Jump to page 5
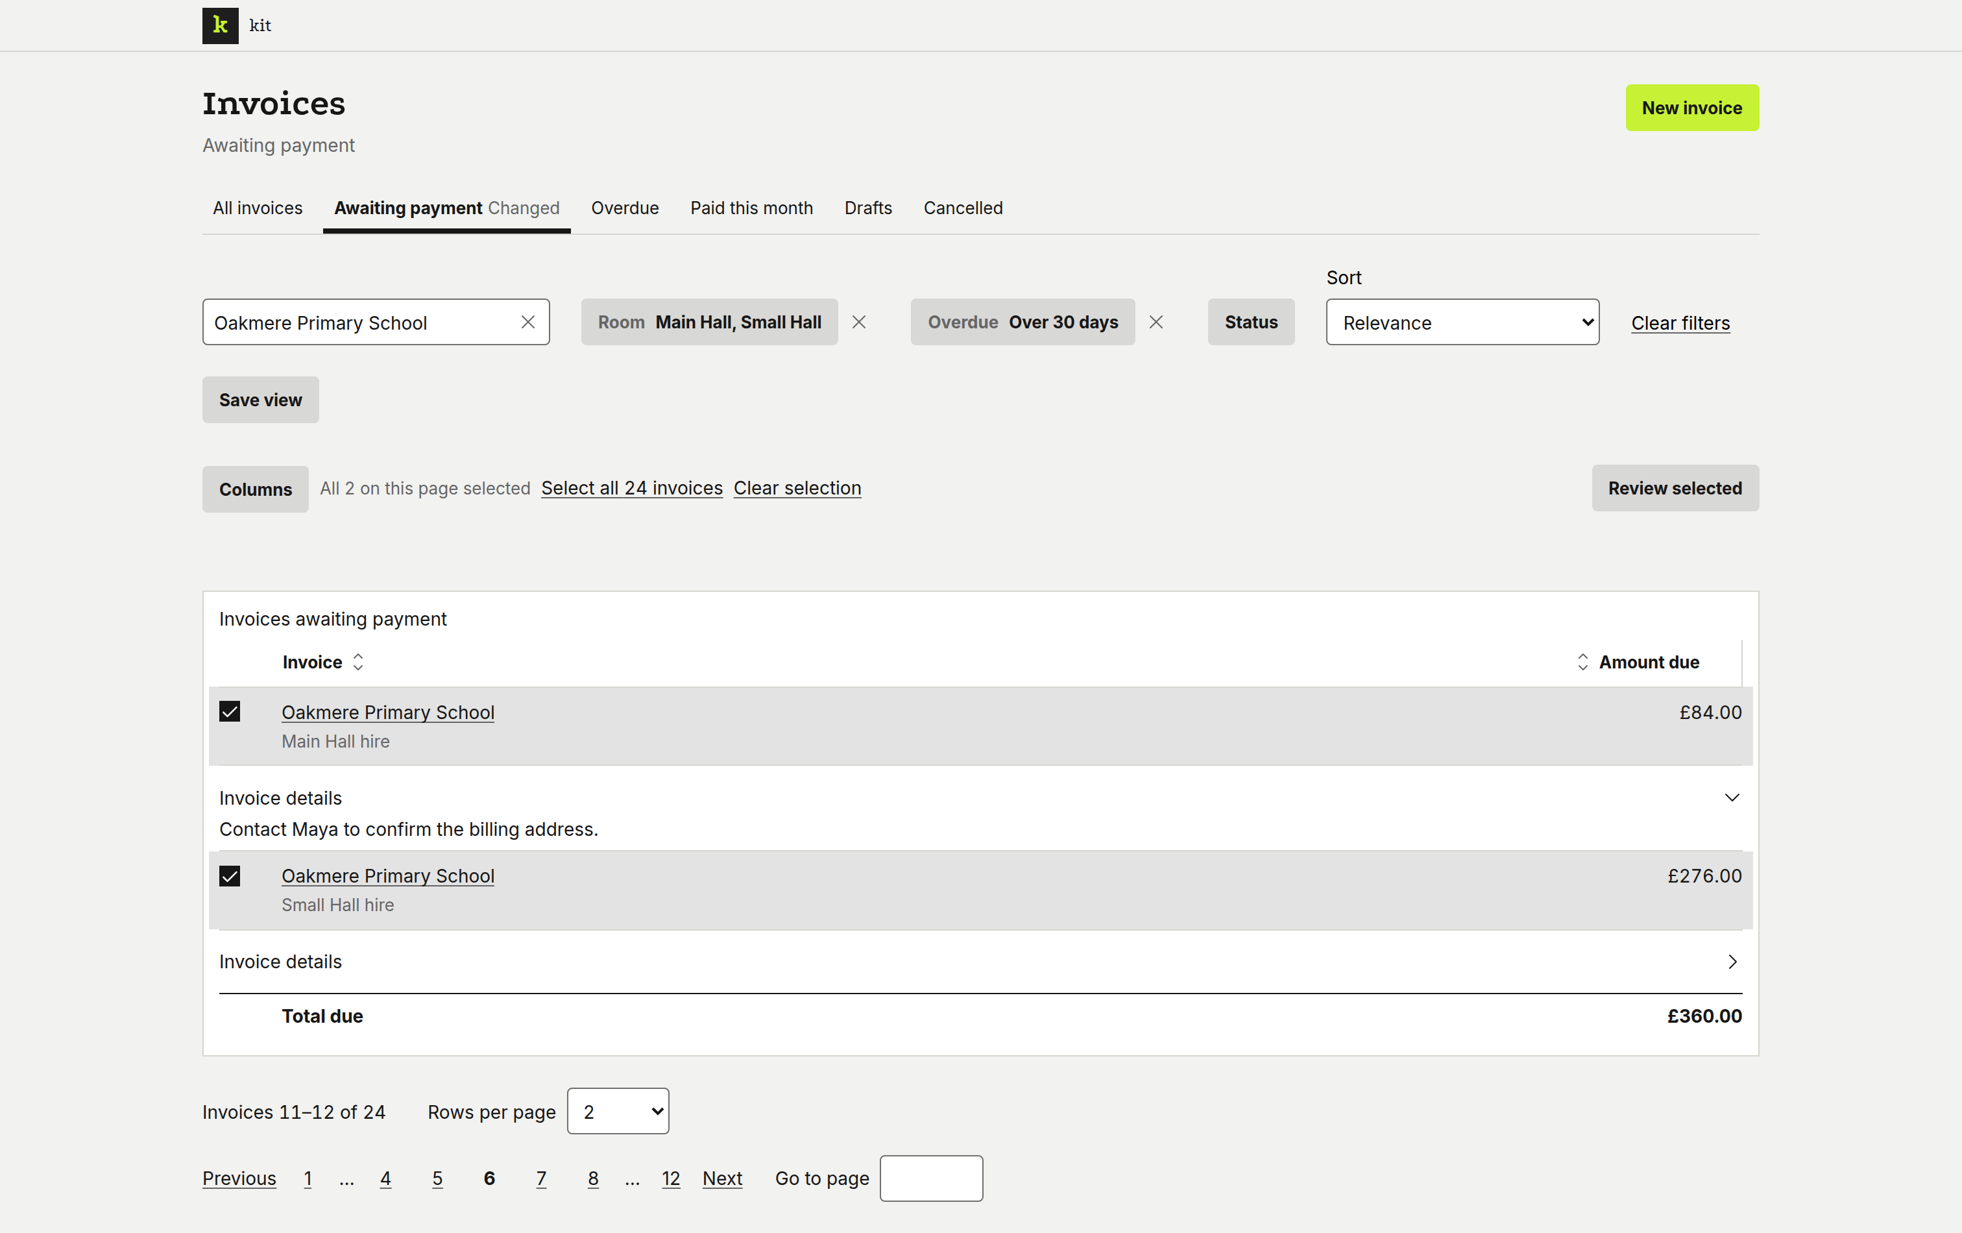Image resolution: width=1962 pixels, height=1233 pixels. click(437, 1178)
